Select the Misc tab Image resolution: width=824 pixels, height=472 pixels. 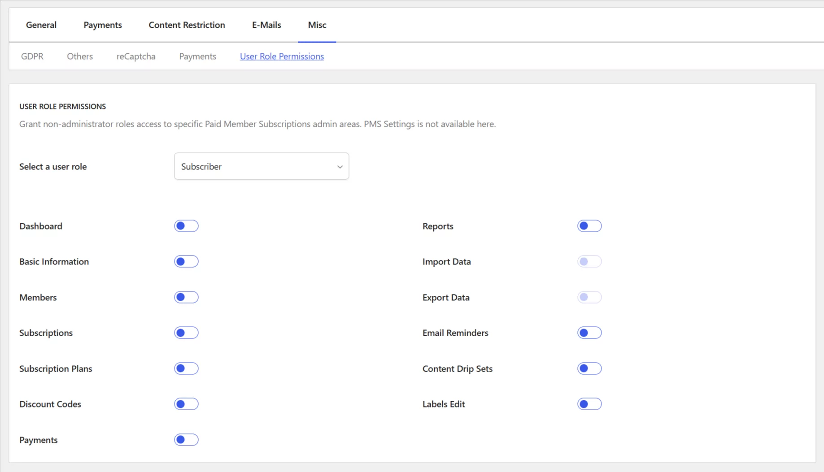317,25
